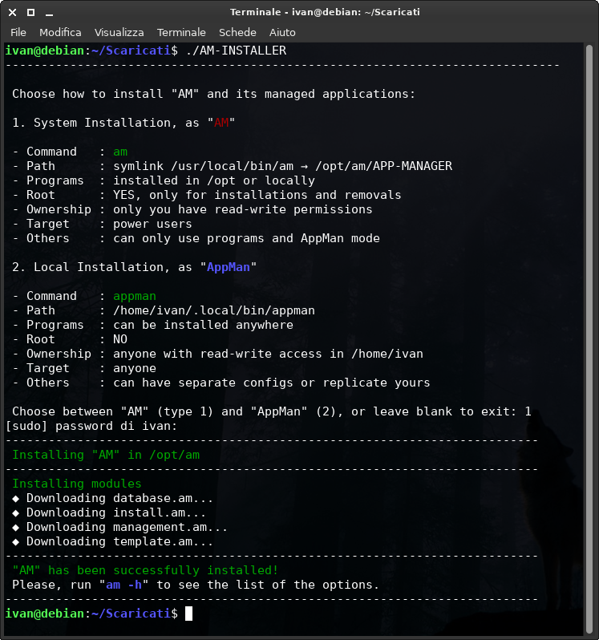
Task: Click '1. System Installation' heading
Action: pos(123,123)
